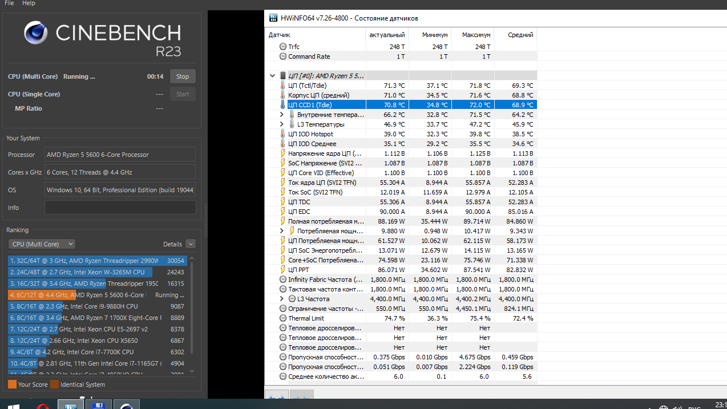Image resolution: width=727 pixels, height=409 pixels.
Task: Click lightning icon of Ток SoC row
Action: 283,192
